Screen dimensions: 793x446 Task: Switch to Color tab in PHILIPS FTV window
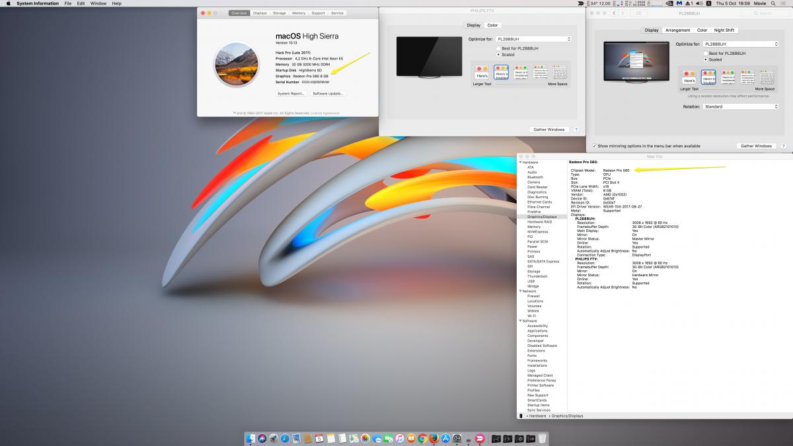(492, 25)
